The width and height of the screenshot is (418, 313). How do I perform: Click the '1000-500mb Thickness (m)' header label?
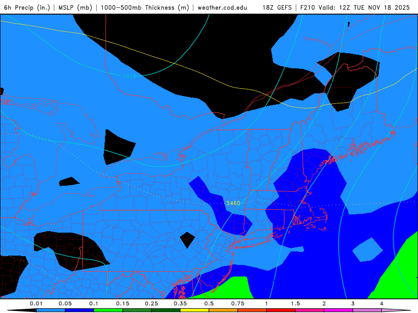click(x=145, y=7)
